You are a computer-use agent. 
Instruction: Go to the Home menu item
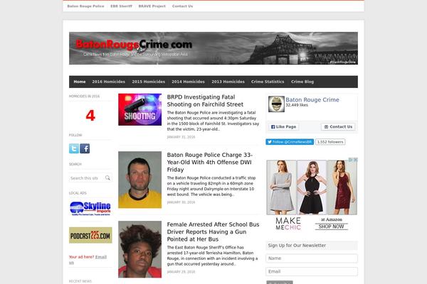(x=80, y=82)
